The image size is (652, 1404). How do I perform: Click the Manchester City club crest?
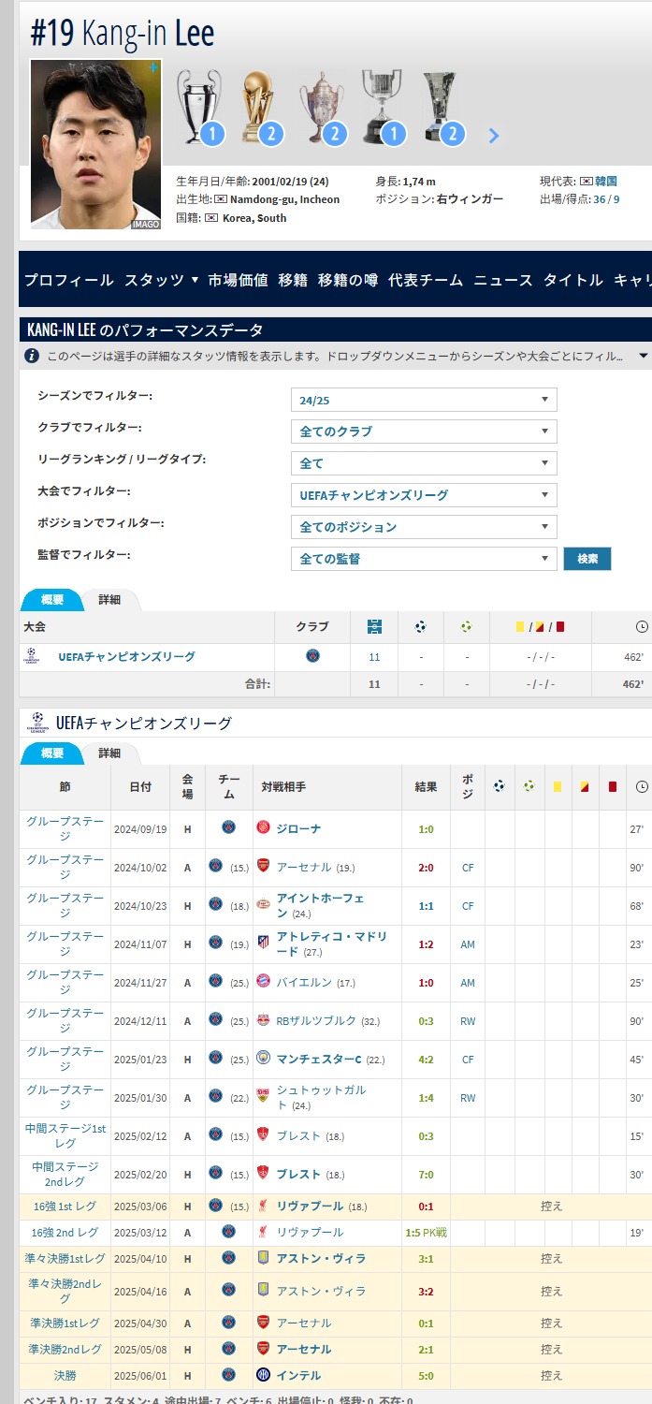point(264,1058)
